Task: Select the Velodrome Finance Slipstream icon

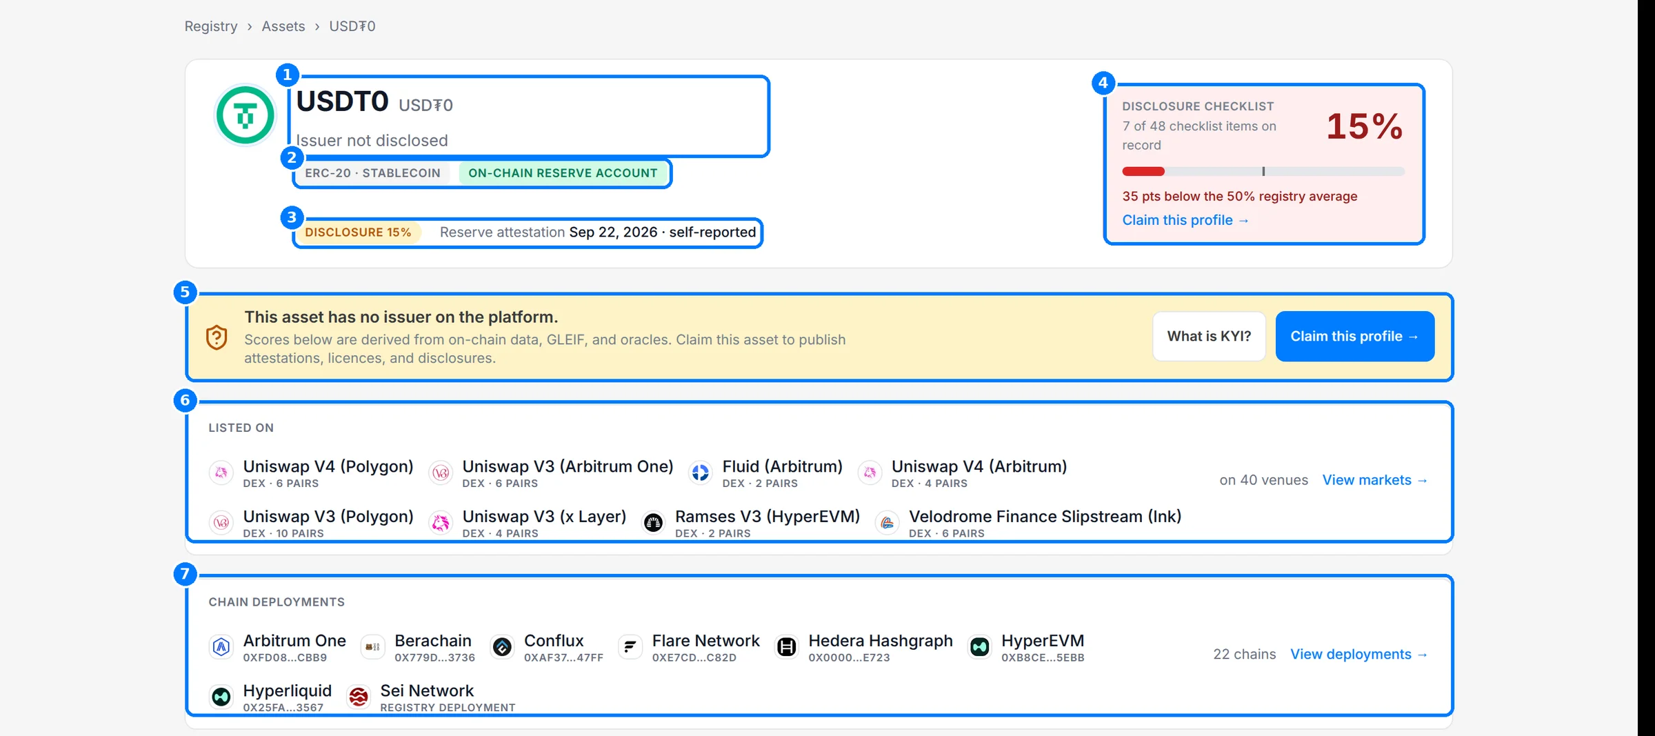Action: 887,523
